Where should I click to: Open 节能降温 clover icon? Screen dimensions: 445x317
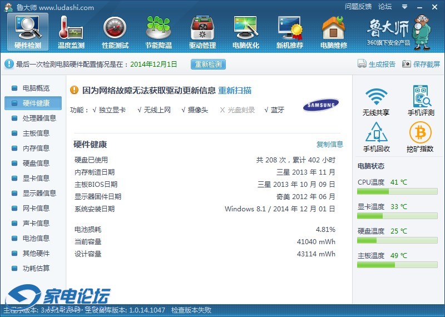click(159, 31)
